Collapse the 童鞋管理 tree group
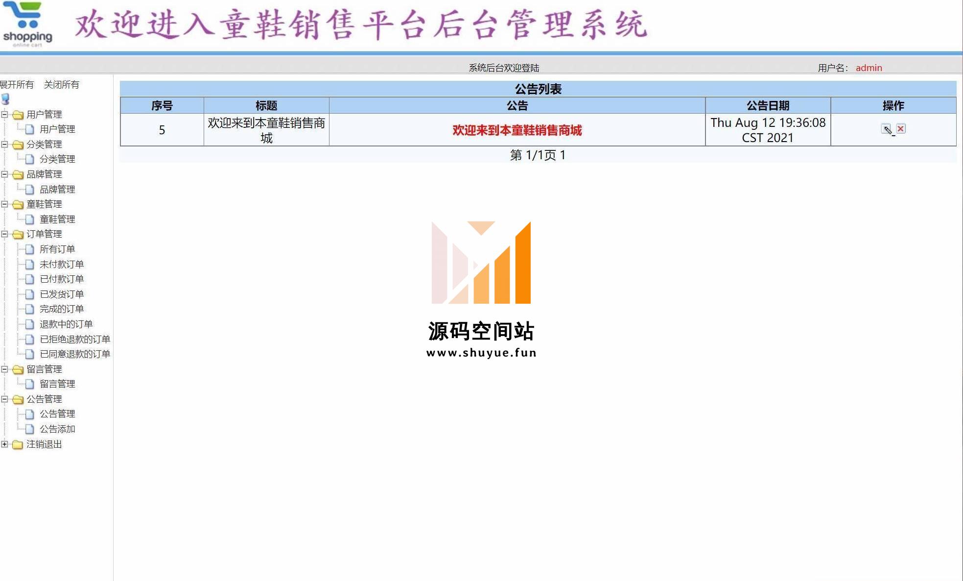Image resolution: width=963 pixels, height=581 pixels. (4, 204)
